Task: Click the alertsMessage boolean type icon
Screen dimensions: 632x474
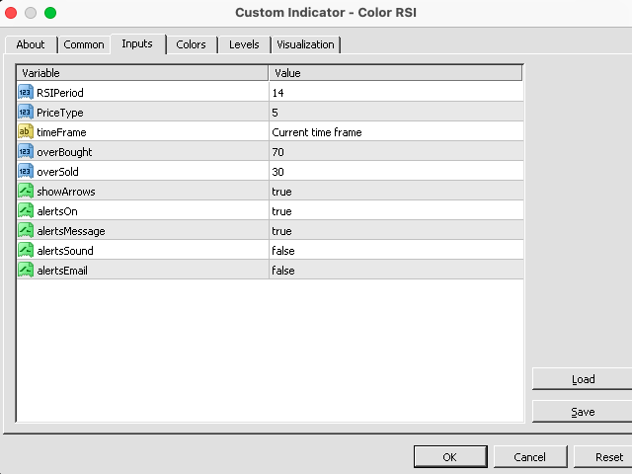Action: (26, 230)
